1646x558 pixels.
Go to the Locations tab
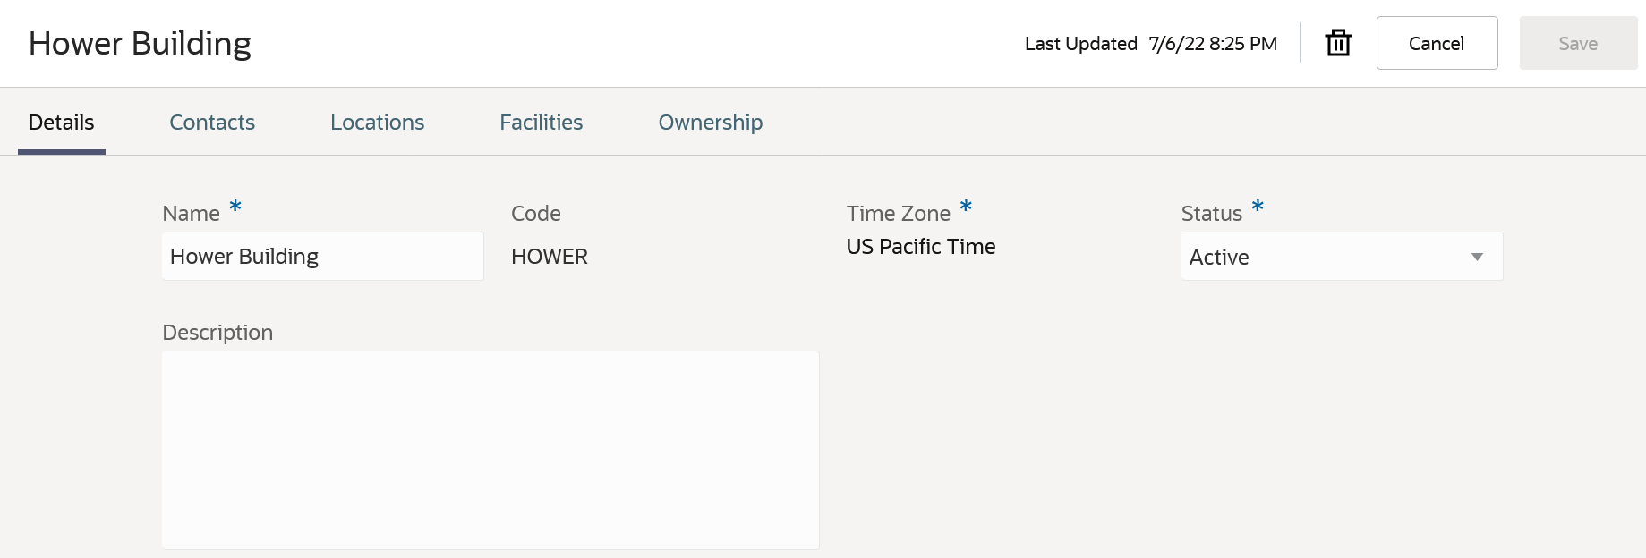[377, 123]
